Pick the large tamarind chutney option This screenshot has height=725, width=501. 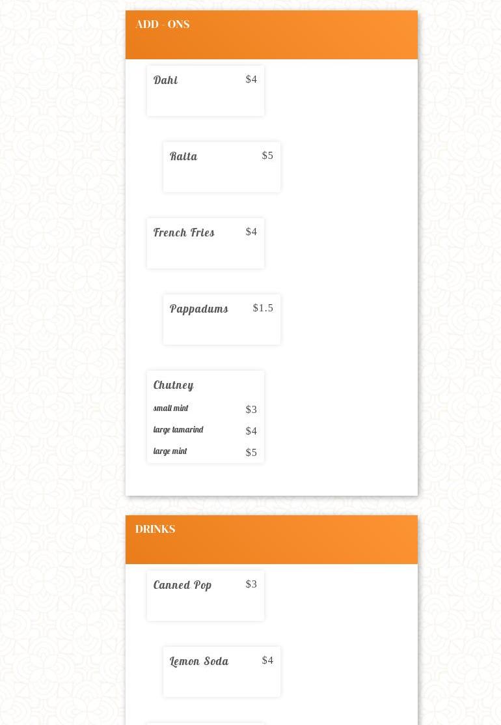[x=178, y=430]
